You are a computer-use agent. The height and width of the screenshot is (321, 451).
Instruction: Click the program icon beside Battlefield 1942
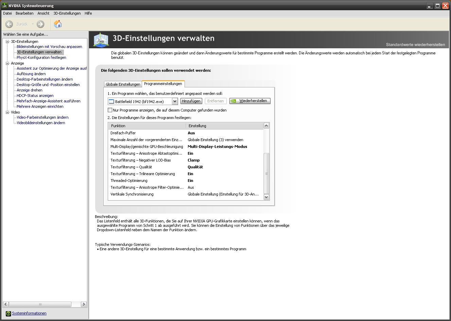click(x=111, y=101)
